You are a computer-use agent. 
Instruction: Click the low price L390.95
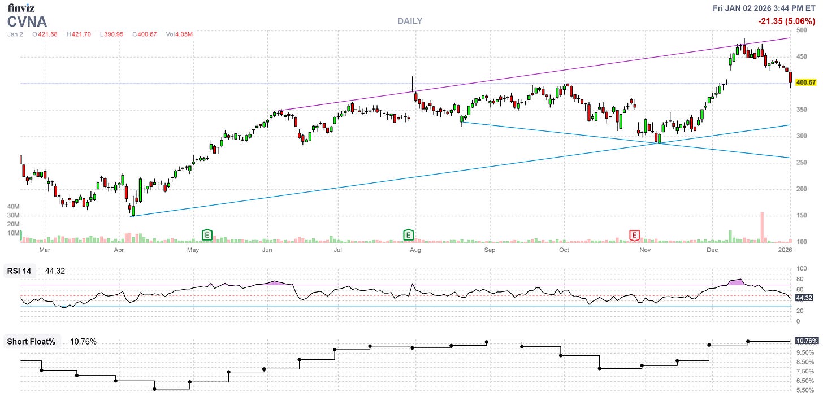113,34
